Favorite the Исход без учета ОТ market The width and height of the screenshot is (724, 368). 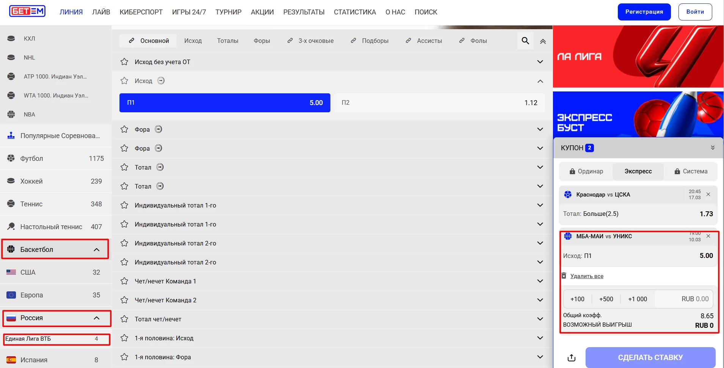tap(124, 62)
